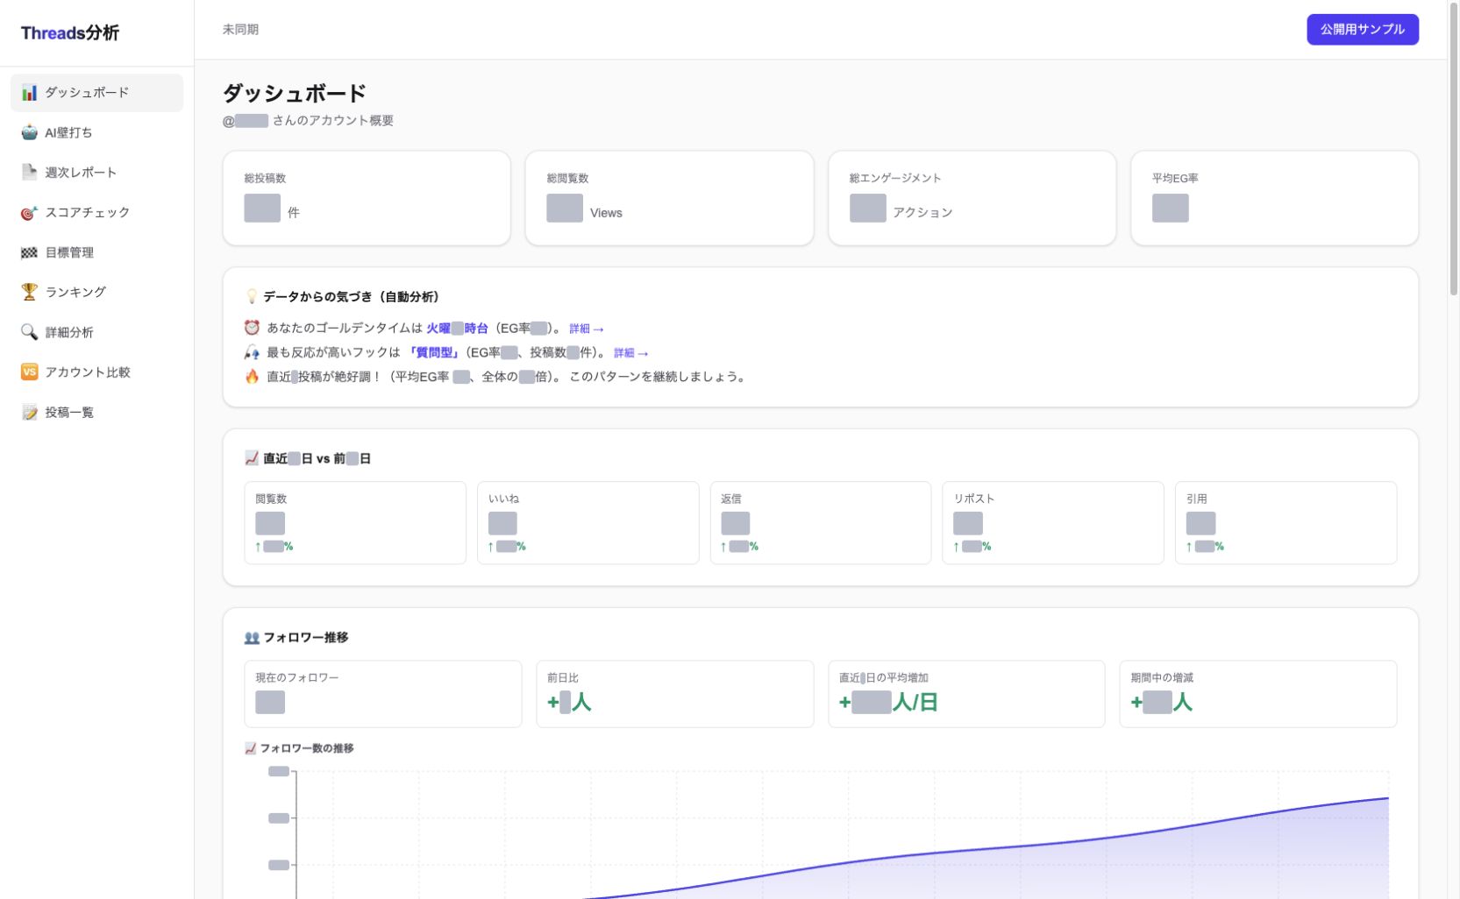The width and height of the screenshot is (1460, 899).
Task: Click the lightbulb icon beside データからの気づき
Action: click(252, 296)
